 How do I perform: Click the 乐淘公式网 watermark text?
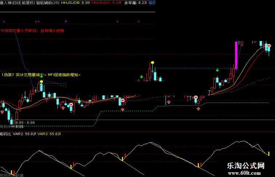pyautogui.click(x=246, y=166)
